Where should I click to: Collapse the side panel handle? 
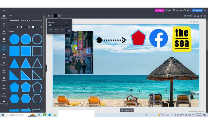[x=46, y=68]
